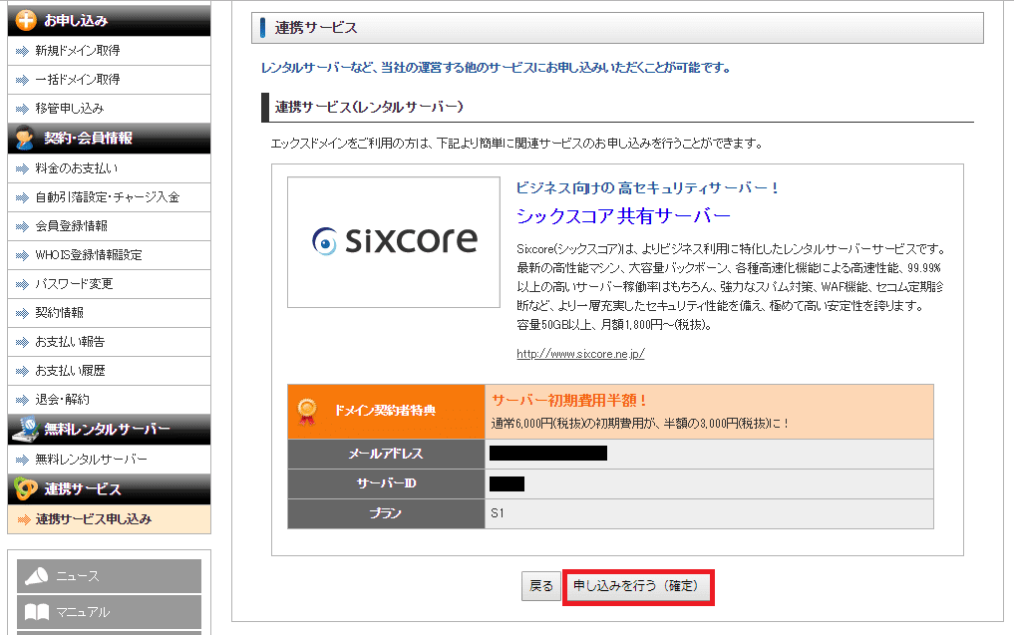The width and height of the screenshot is (1014, 635).
Task: Click the メールアドレス label cell
Action: pos(386,455)
